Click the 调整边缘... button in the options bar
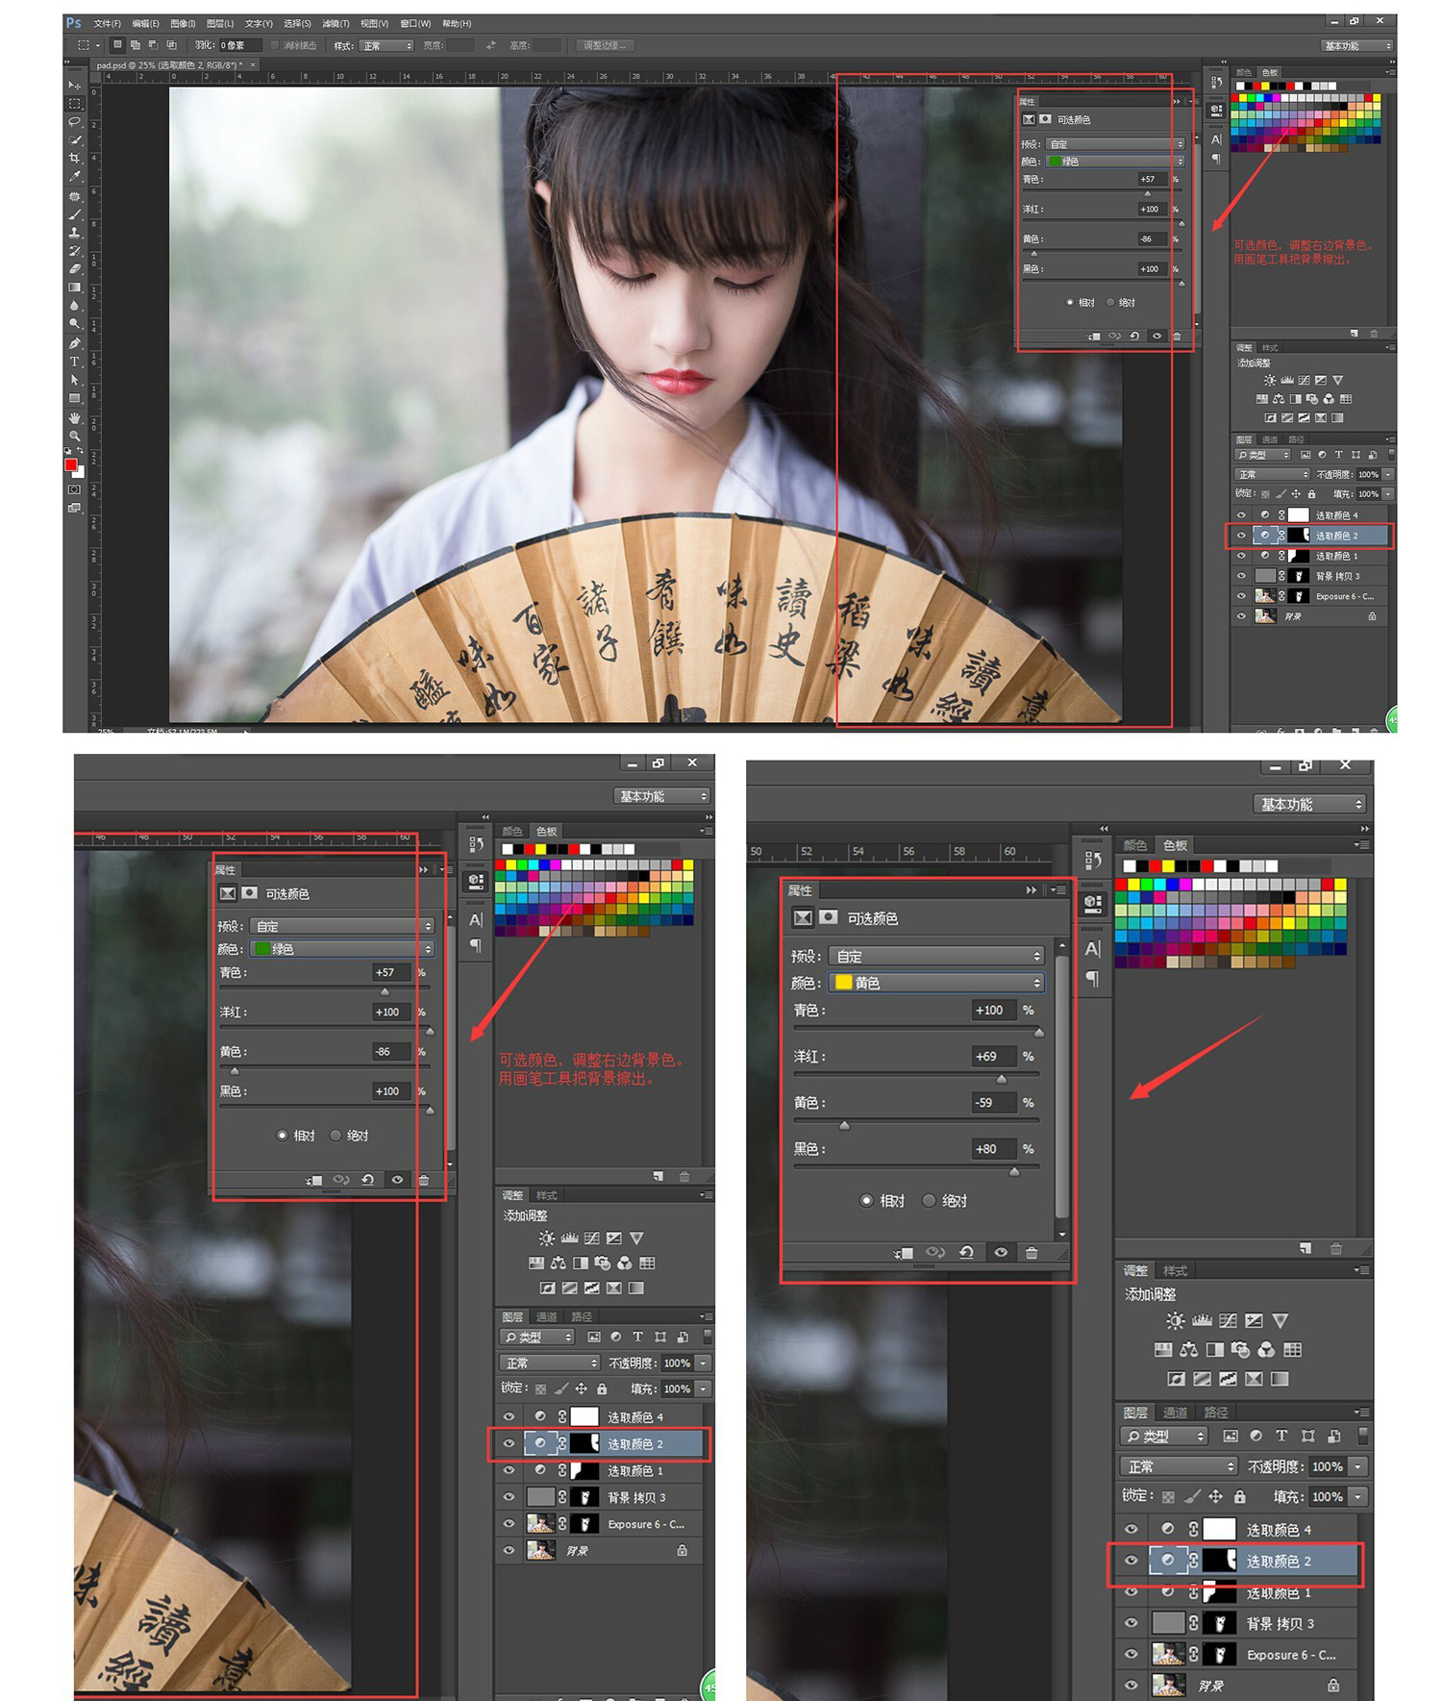 click(605, 45)
